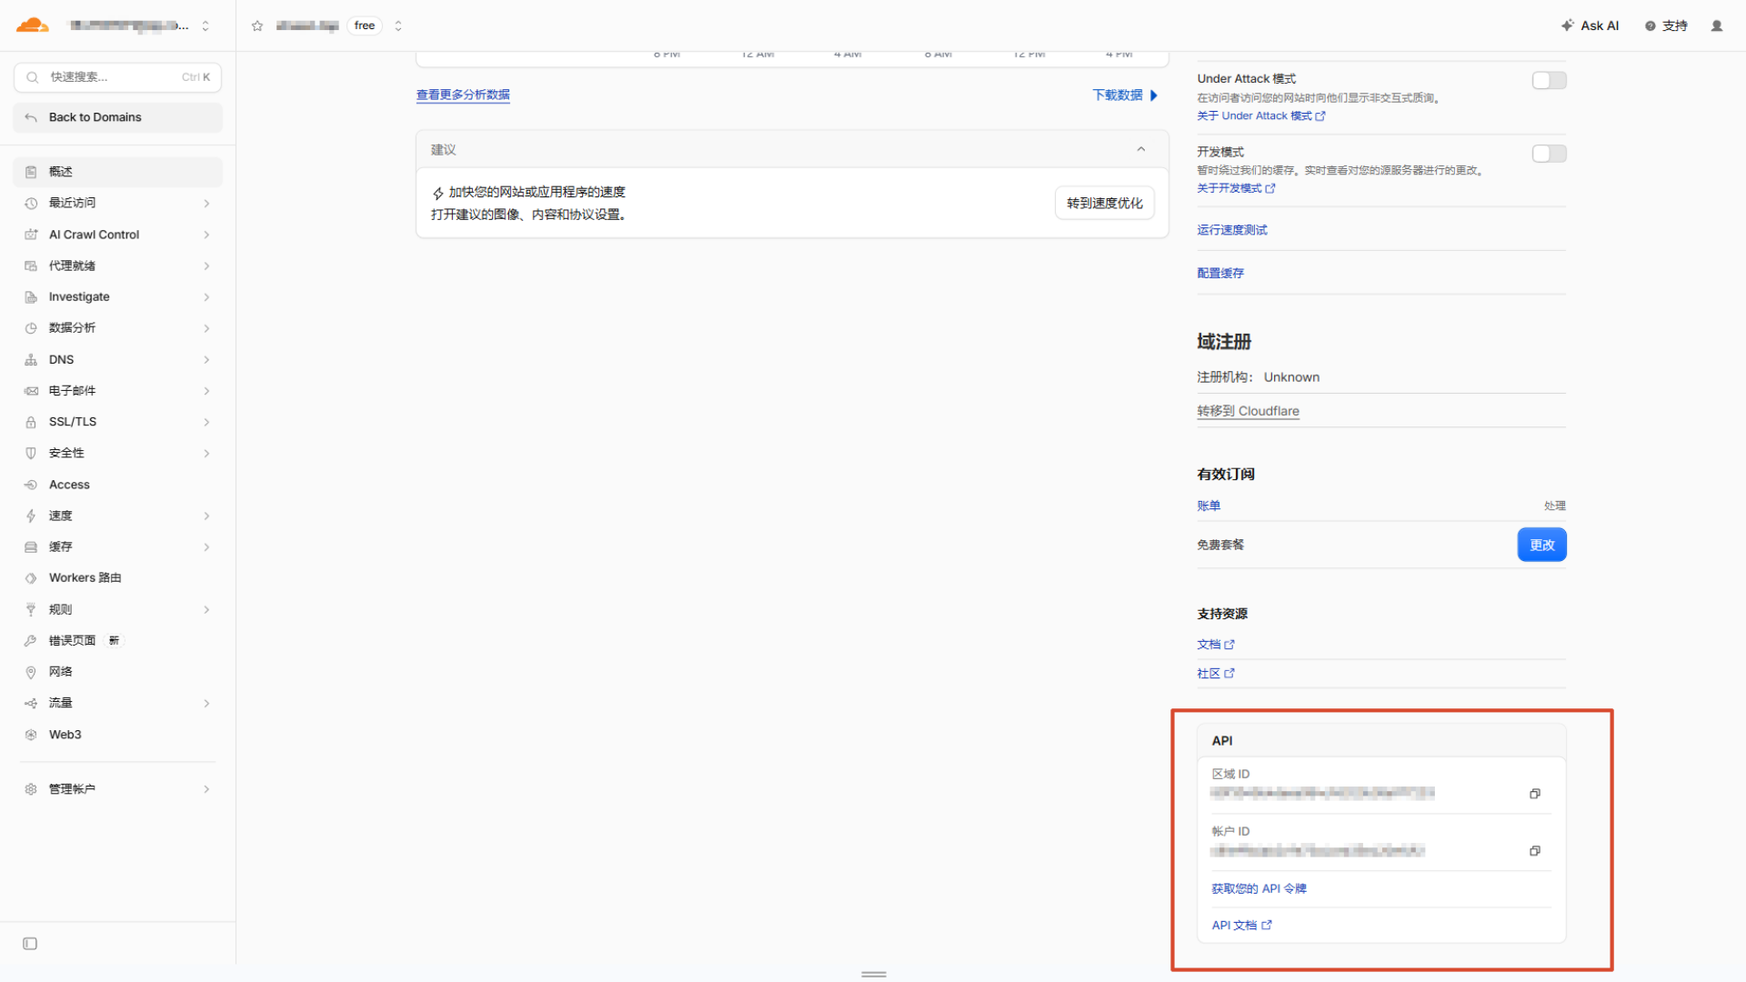Expand the 最近访问 submenu chevron
The height and width of the screenshot is (982, 1746).
[206, 204]
